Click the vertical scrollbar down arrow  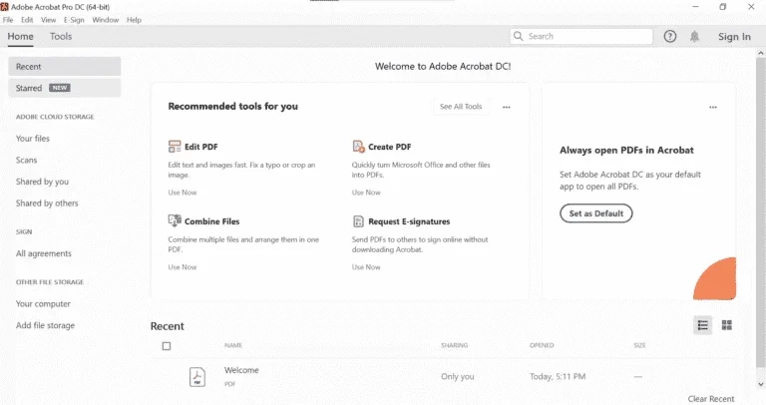[761, 385]
